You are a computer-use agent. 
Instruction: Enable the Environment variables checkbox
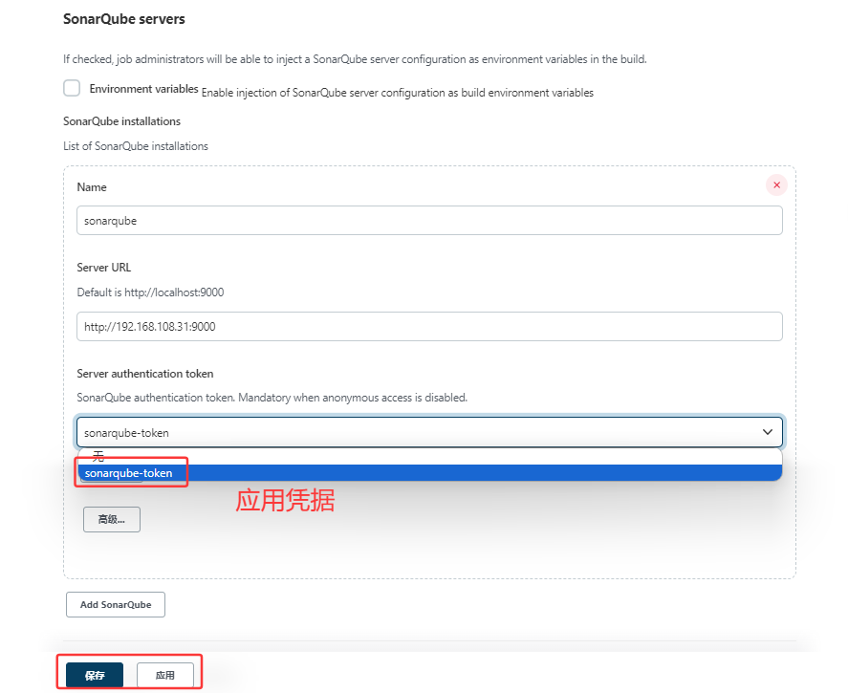point(72,88)
